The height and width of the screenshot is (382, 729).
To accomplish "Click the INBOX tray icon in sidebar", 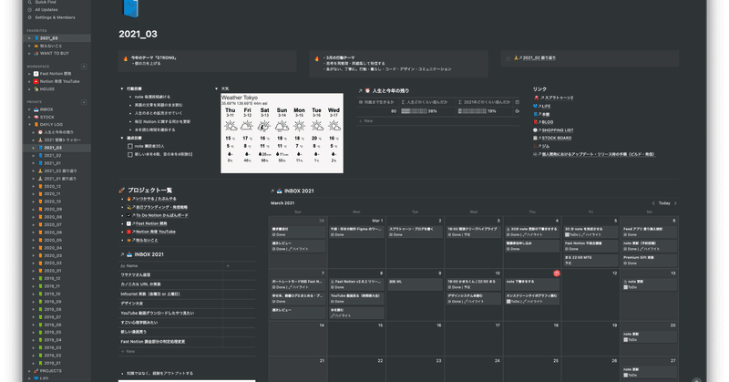I will (36, 109).
